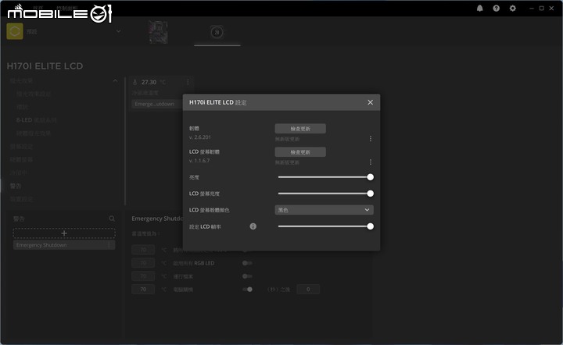Click the 70 °C field for RGB LED row
563x345 pixels.
(x=143, y=263)
